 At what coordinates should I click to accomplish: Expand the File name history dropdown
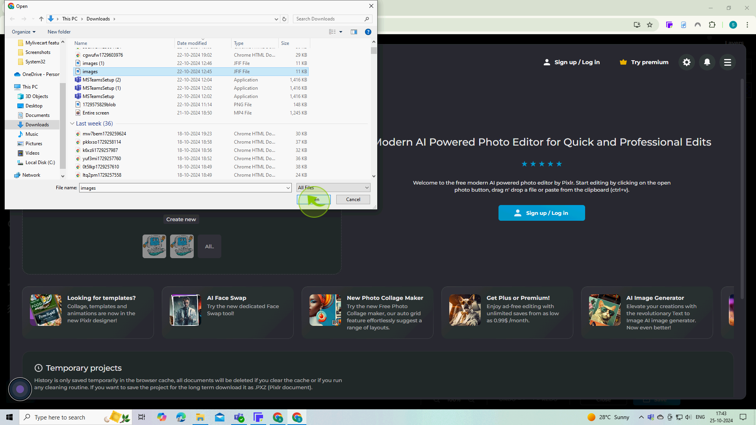[x=288, y=188]
